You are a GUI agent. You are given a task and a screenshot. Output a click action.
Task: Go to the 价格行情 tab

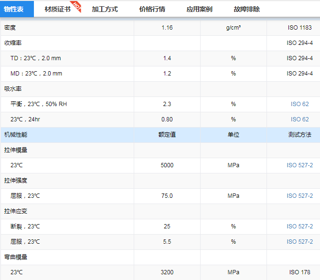(x=152, y=9)
